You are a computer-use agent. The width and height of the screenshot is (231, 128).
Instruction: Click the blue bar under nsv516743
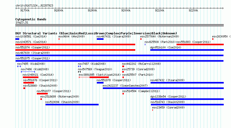tap(187, 105)
